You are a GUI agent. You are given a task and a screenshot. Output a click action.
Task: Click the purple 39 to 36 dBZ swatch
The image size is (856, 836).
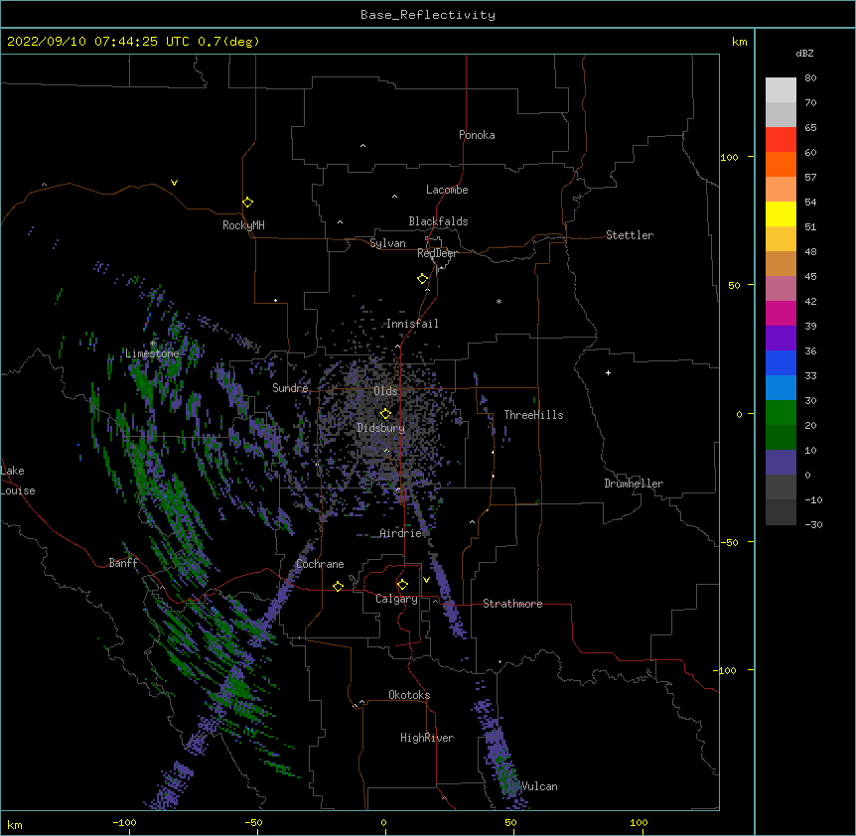(x=781, y=338)
